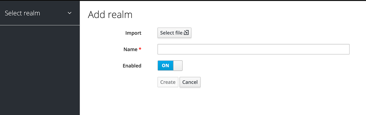Click the Enabled field label
This screenshot has height=115, width=366.
point(132,66)
